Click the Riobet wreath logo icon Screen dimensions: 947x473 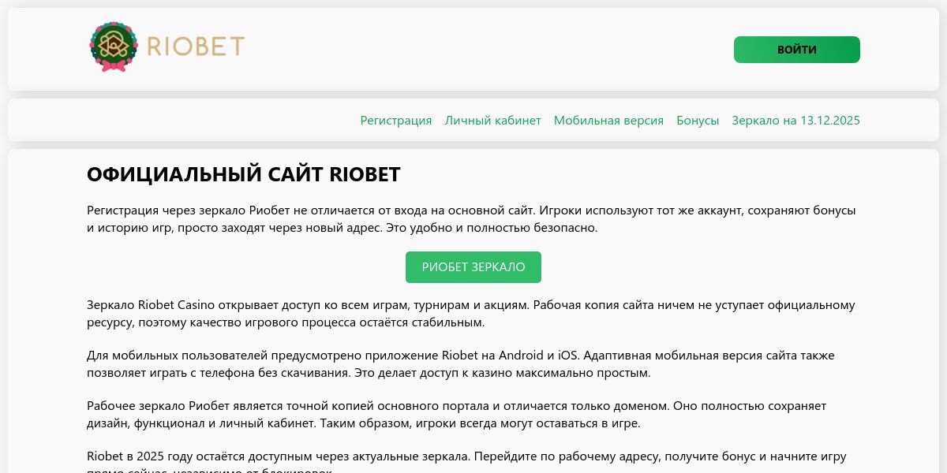[x=114, y=47]
